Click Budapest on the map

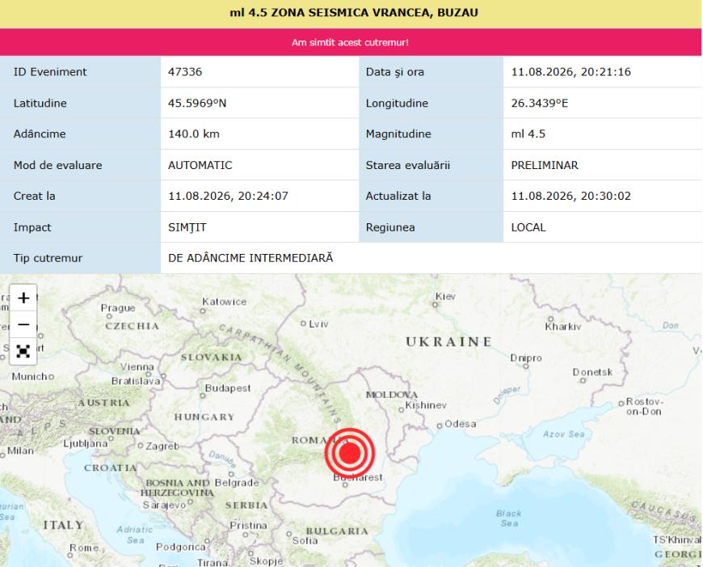point(228,388)
